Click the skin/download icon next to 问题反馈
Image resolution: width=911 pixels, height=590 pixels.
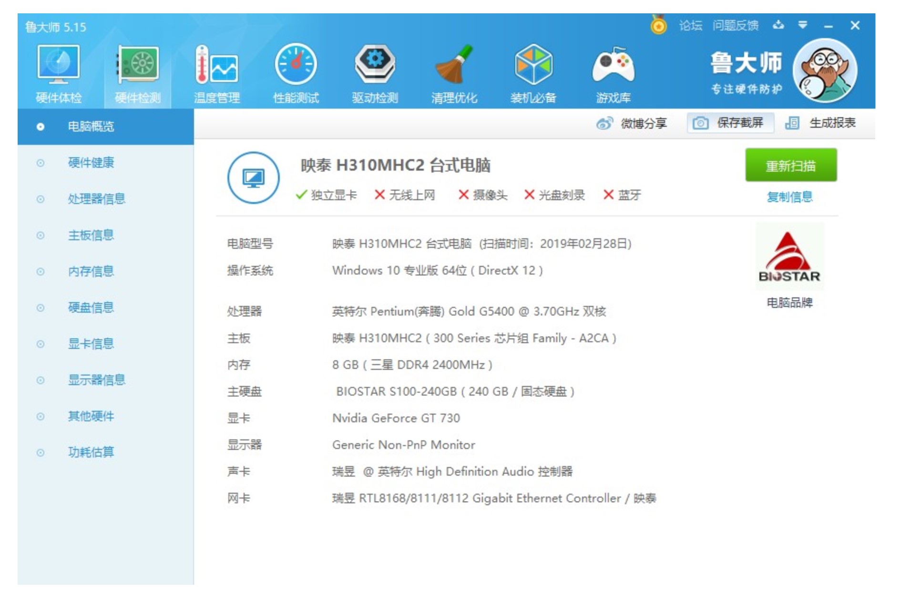(x=778, y=25)
